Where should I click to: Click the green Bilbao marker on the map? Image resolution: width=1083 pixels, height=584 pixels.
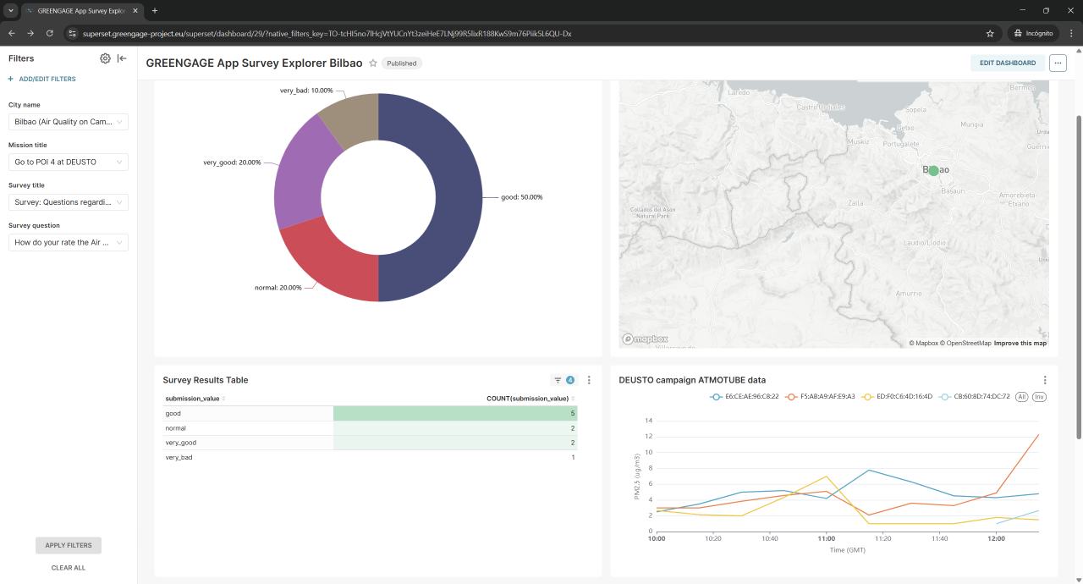933,170
